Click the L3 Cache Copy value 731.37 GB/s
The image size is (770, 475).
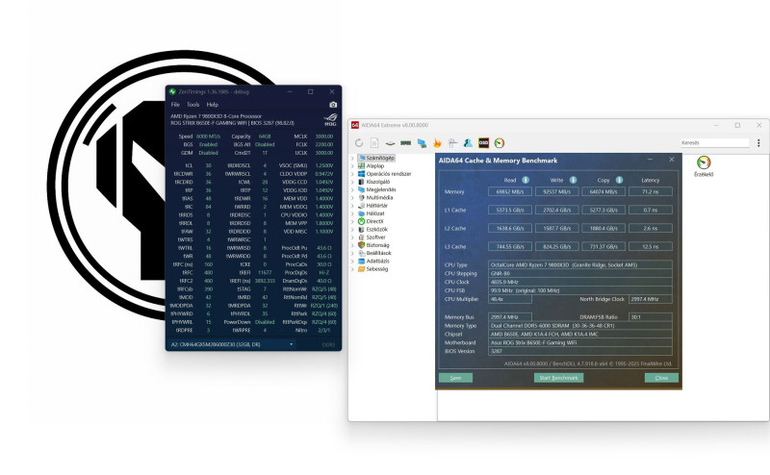coord(603,246)
